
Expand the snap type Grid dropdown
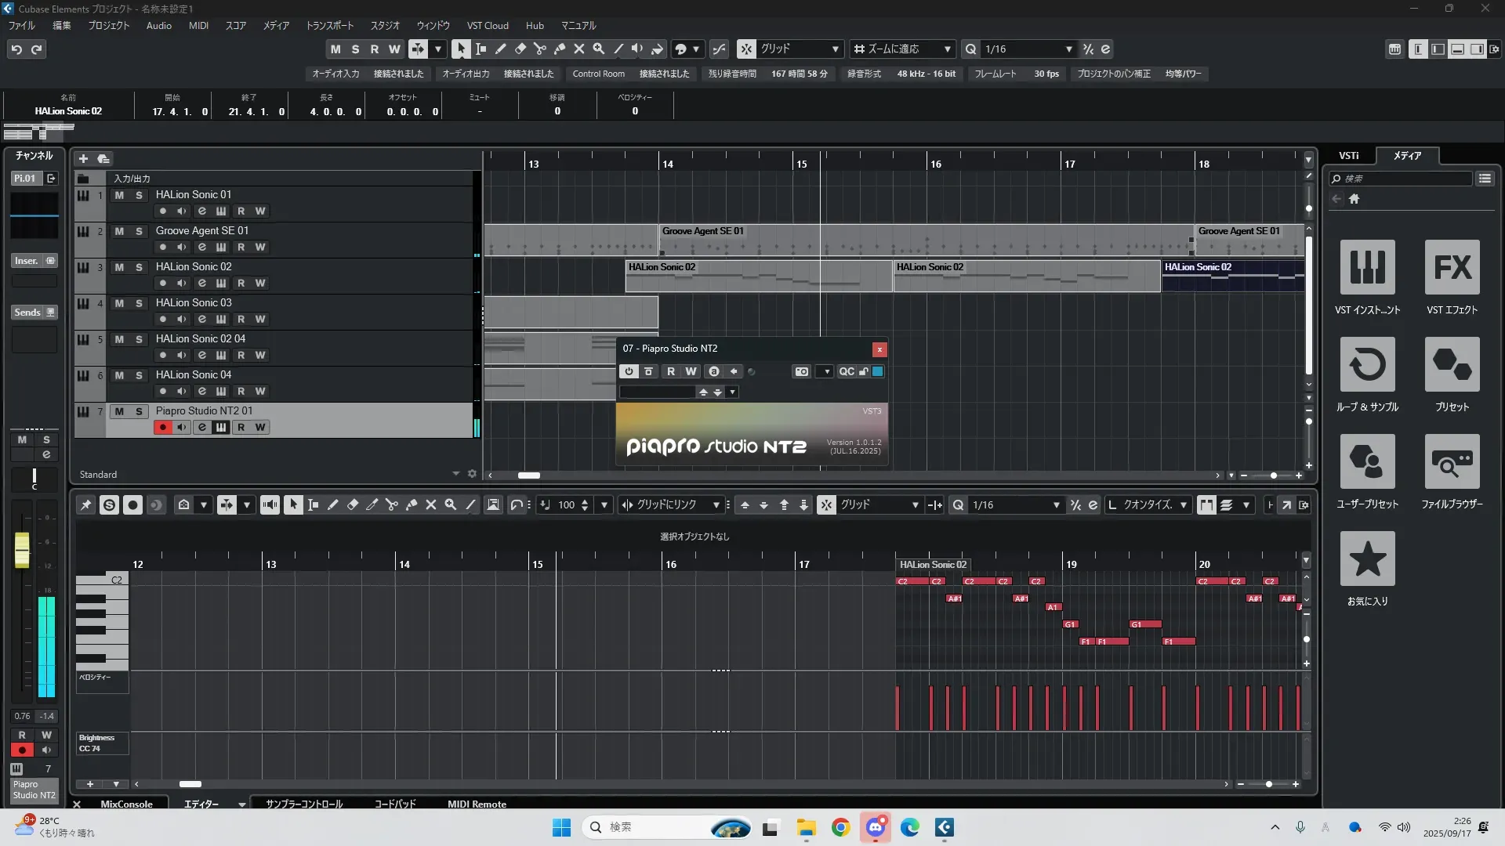click(x=835, y=49)
